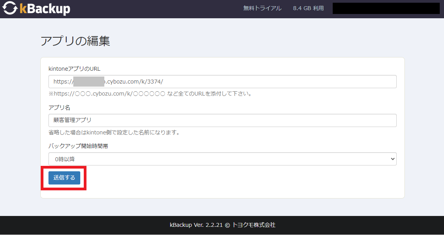
Task: Click the アプリ名 label
Action: pyautogui.click(x=59, y=108)
